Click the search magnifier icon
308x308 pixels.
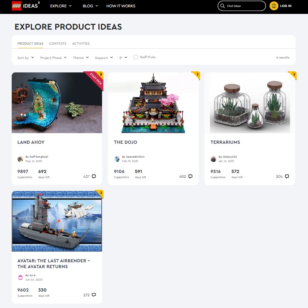point(222,6)
